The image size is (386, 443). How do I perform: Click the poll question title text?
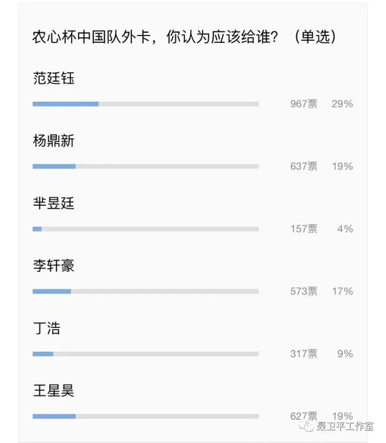pyautogui.click(x=184, y=37)
